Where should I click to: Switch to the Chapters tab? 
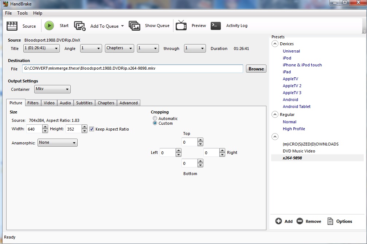click(x=106, y=103)
